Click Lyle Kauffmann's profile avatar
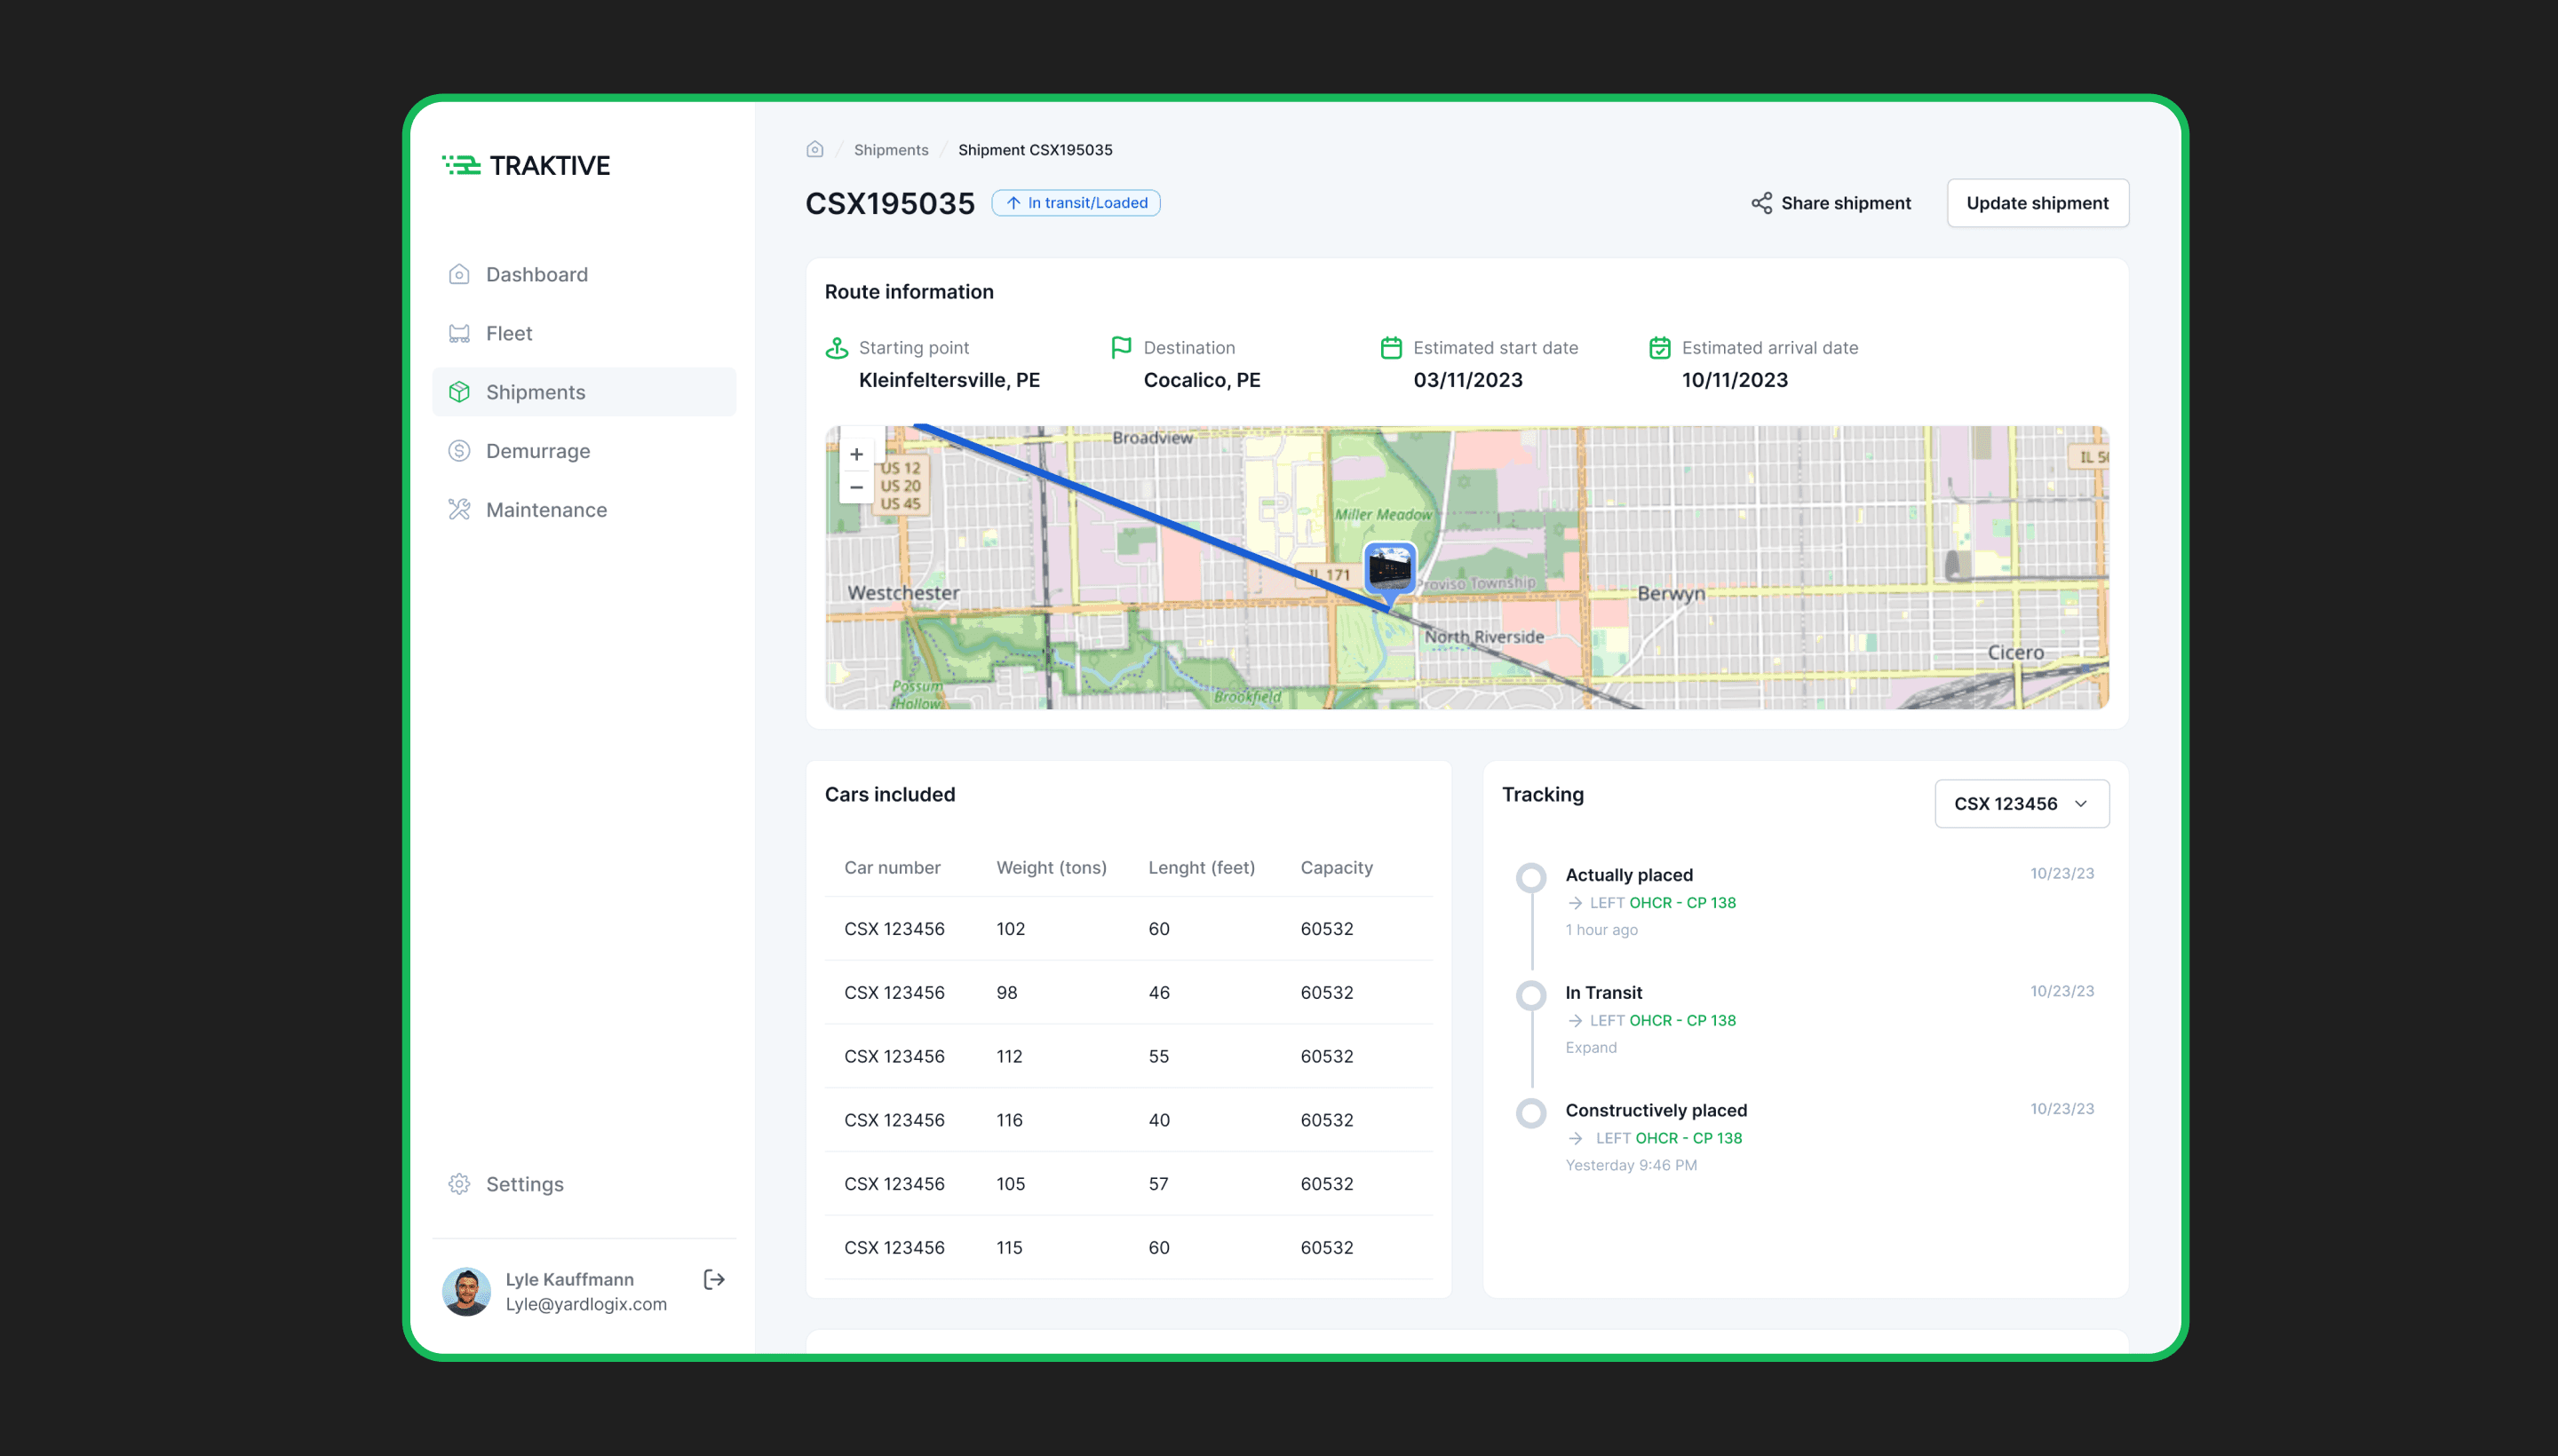2558x1456 pixels. tap(466, 1291)
